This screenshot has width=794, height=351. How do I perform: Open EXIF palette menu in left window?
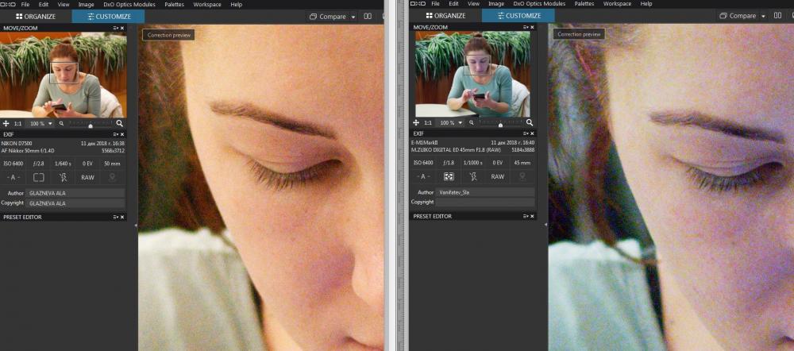116,135
